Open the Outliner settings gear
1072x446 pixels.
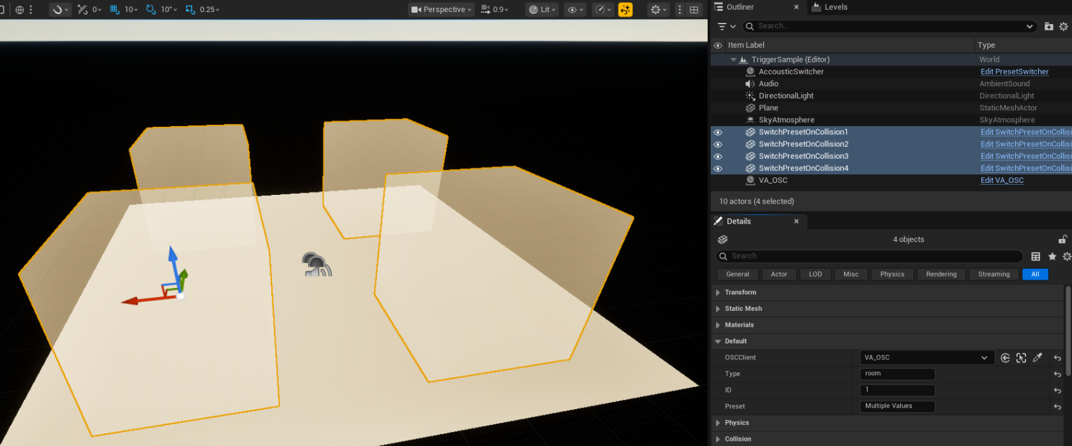[1063, 26]
